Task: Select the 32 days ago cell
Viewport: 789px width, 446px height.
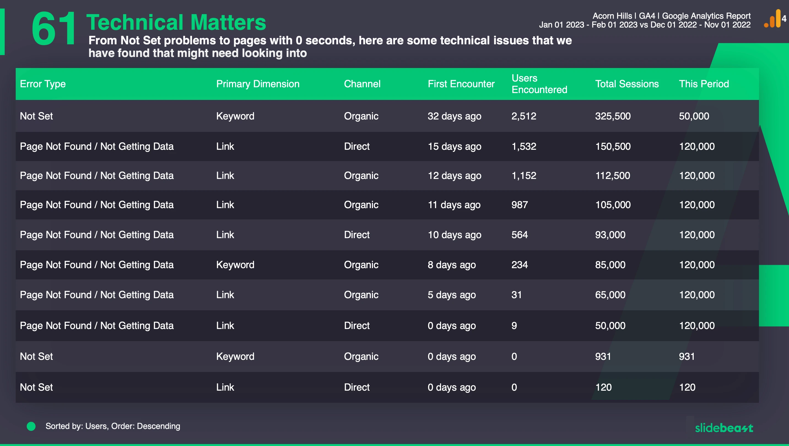Action: click(x=454, y=116)
